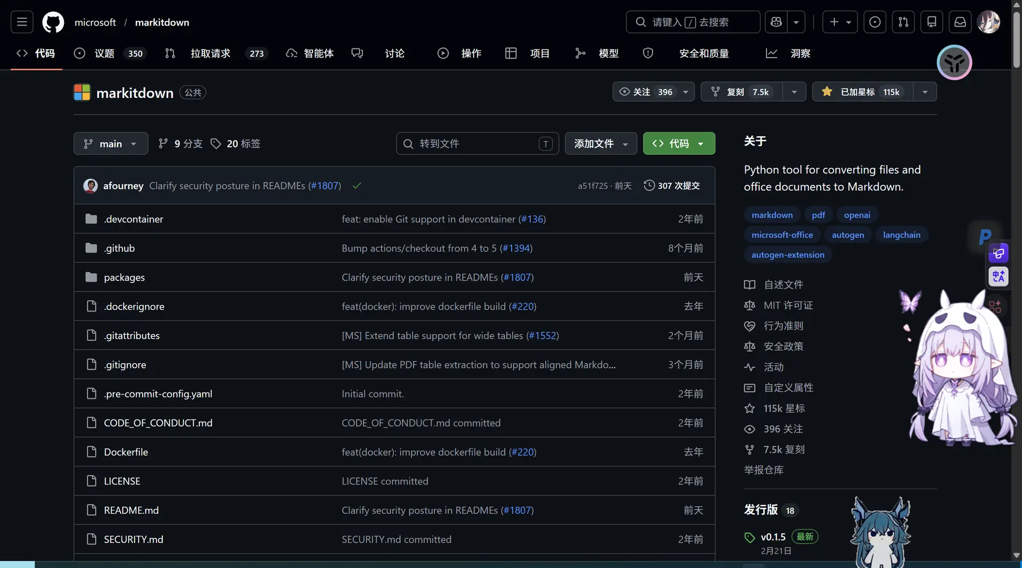Open the user avatar menu
1022x568 pixels.
989,22
